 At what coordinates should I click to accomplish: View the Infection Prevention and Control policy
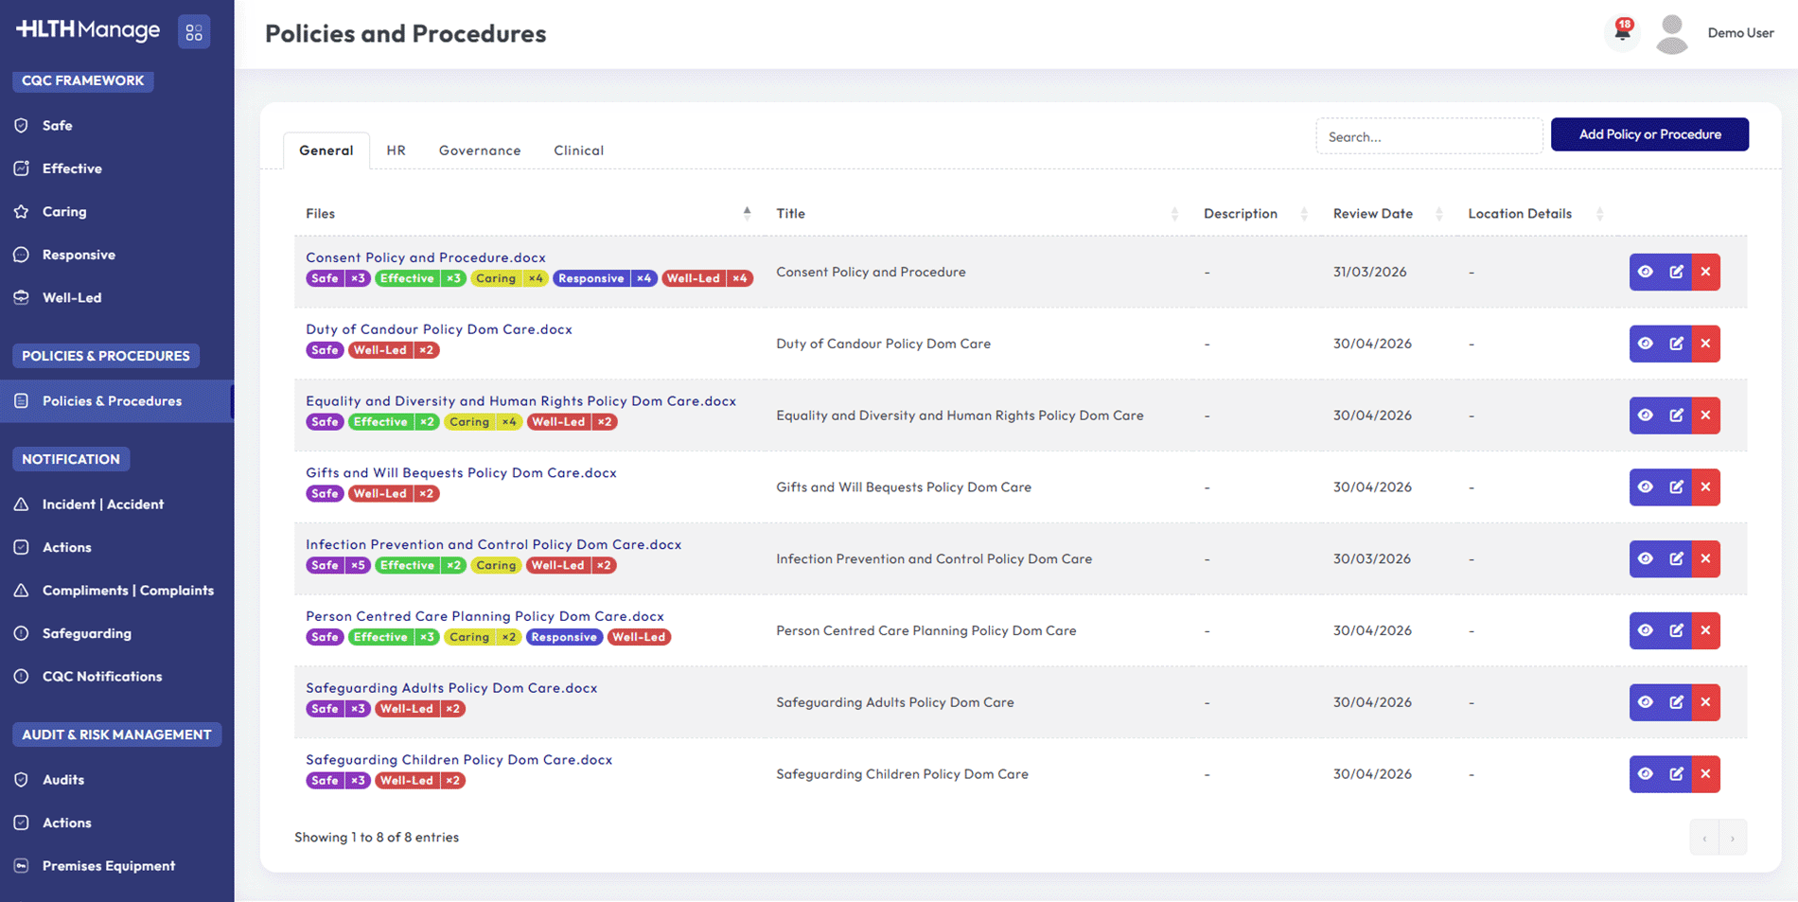click(1646, 558)
